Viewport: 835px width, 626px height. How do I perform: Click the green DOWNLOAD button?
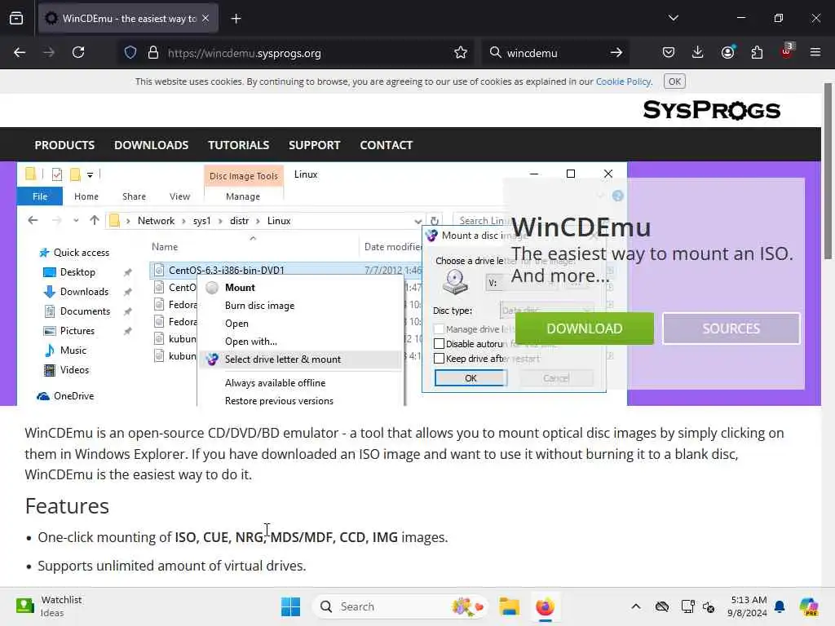point(584,328)
